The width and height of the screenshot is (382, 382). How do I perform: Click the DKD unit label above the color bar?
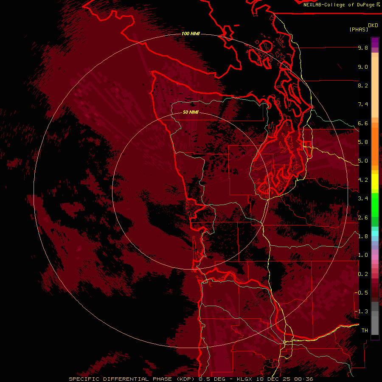tap(373, 25)
